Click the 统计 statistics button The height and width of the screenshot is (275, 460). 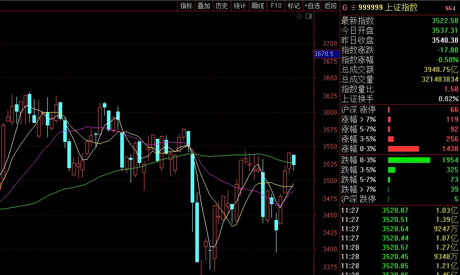tap(240, 6)
